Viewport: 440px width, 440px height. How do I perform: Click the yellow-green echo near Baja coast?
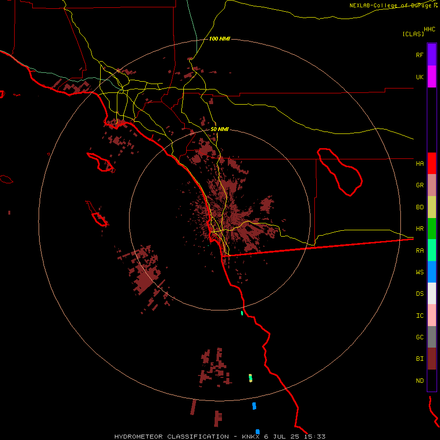pos(251,378)
